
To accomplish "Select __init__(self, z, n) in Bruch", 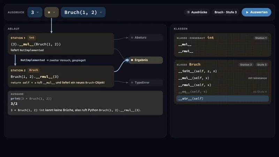I will [x=223, y=71].
